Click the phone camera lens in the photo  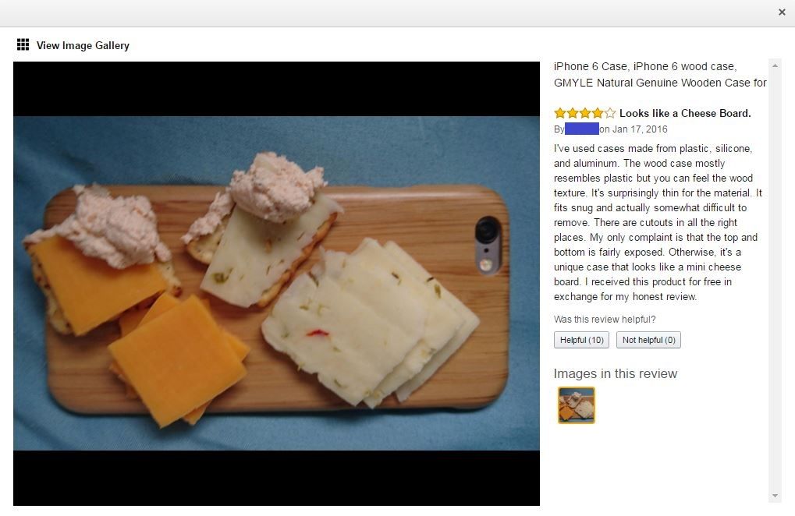tap(487, 231)
